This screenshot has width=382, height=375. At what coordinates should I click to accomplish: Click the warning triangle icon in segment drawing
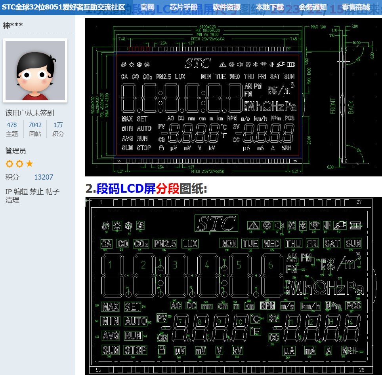click(253, 225)
